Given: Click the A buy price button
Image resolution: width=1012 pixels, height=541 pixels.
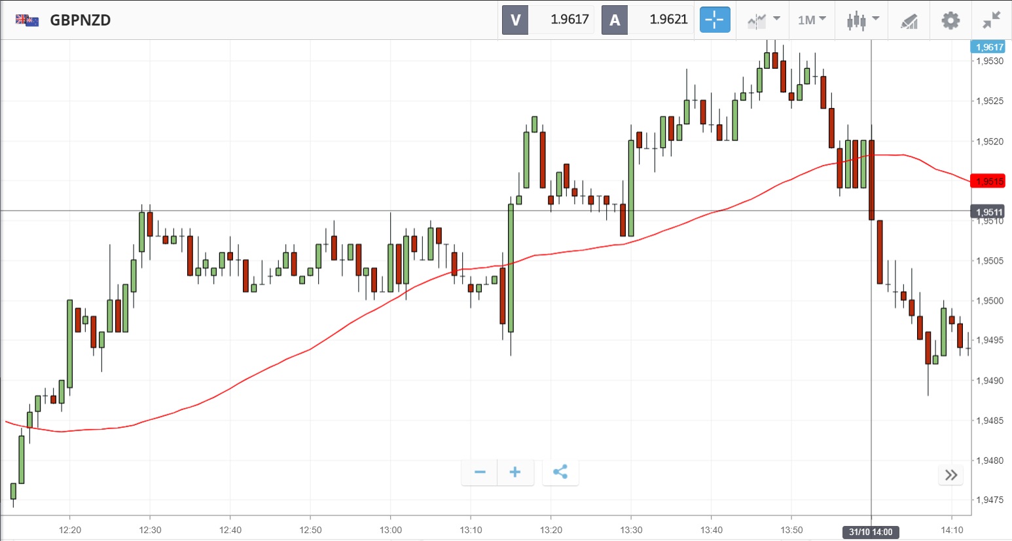Looking at the screenshot, I should coord(615,20).
